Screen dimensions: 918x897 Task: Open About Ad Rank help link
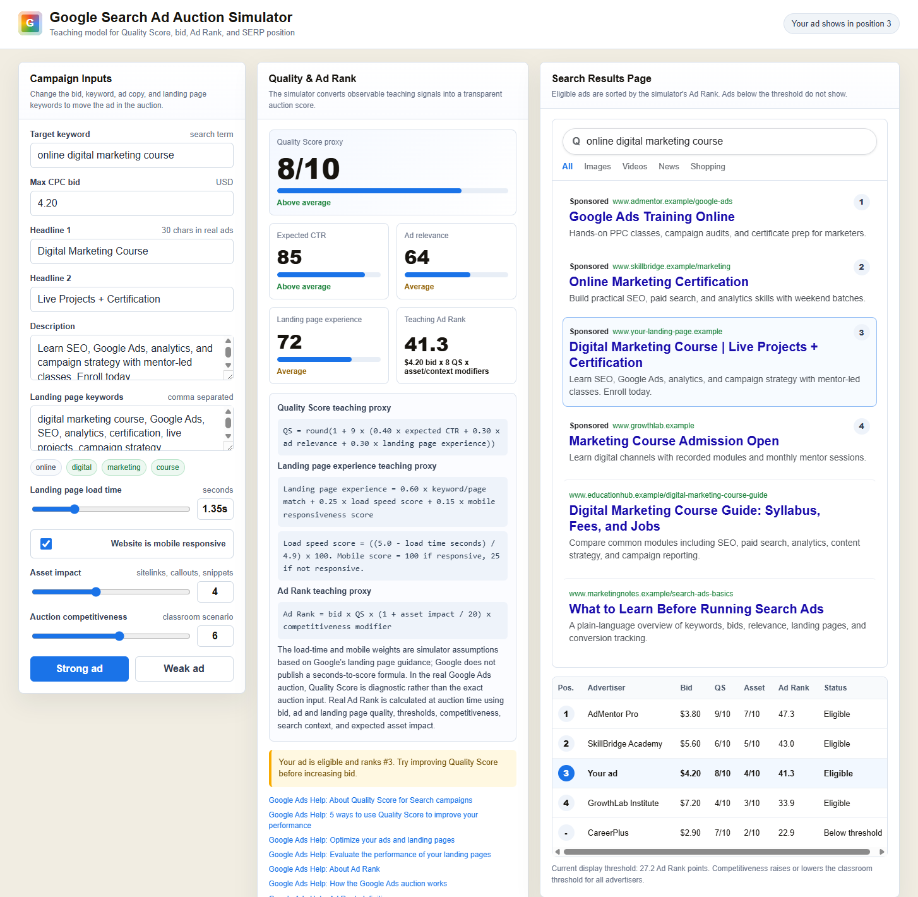point(325,869)
